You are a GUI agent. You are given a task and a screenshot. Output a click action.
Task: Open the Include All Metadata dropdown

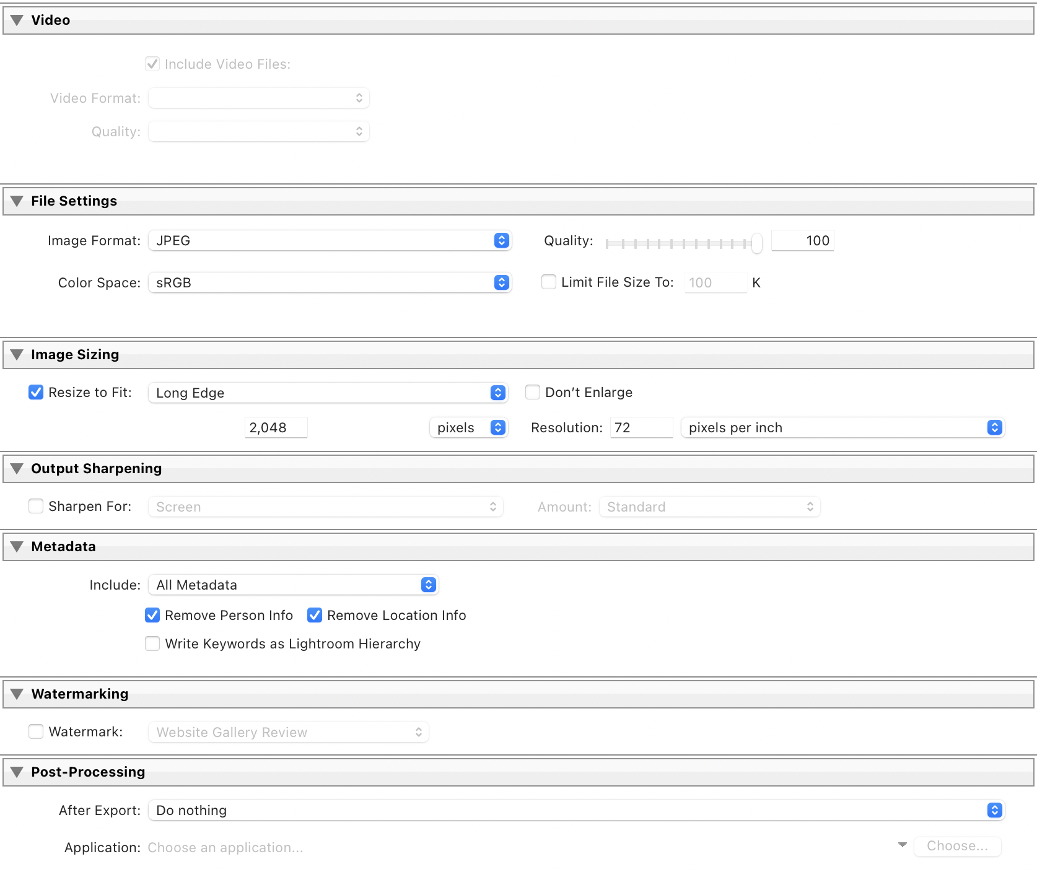click(x=293, y=585)
